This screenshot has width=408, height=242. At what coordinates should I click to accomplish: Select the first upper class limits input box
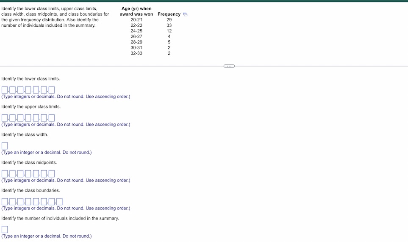click(x=5, y=118)
